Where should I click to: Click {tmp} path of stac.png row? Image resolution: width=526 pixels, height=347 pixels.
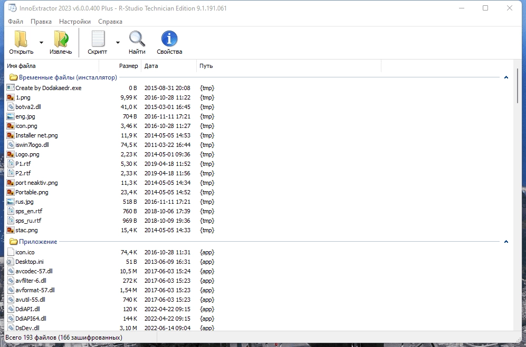pyautogui.click(x=207, y=230)
